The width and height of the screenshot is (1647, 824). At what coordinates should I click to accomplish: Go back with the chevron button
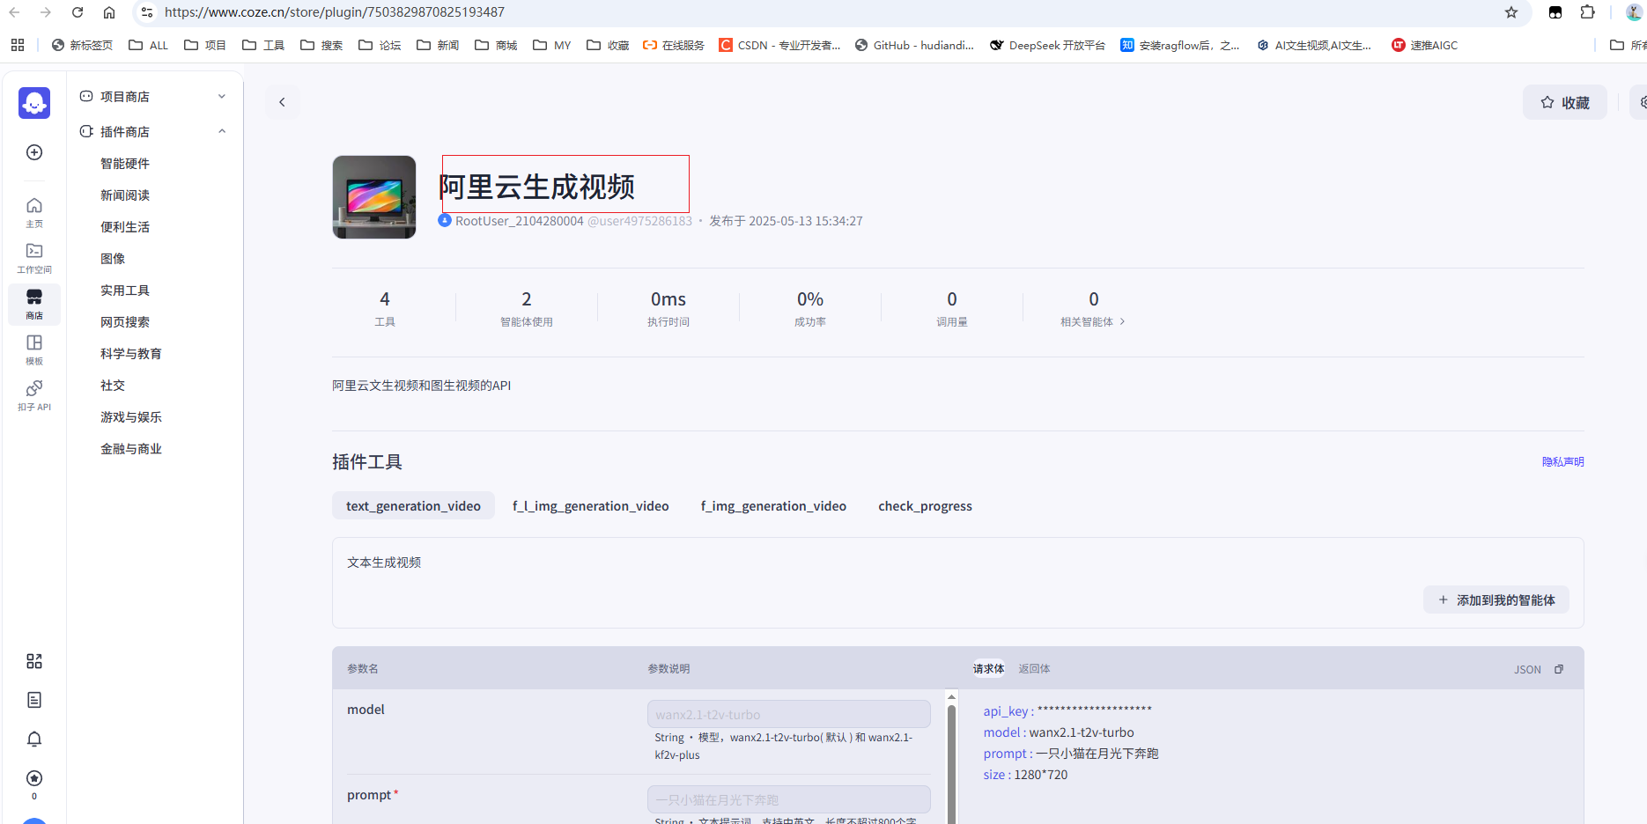click(282, 102)
